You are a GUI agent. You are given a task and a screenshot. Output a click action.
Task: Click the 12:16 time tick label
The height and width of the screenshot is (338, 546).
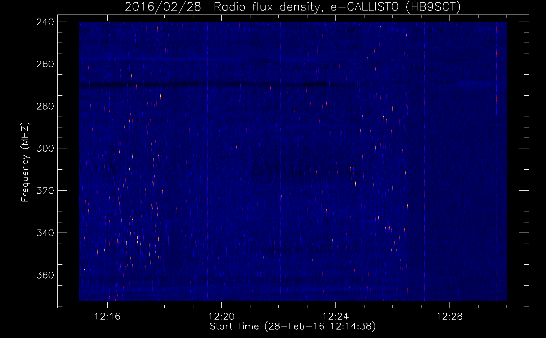(108, 317)
